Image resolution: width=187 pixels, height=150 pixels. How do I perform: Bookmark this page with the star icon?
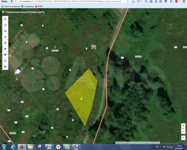(156, 1)
